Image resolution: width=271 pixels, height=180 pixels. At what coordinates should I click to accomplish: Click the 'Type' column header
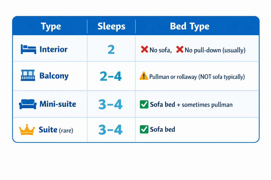pyautogui.click(x=51, y=26)
